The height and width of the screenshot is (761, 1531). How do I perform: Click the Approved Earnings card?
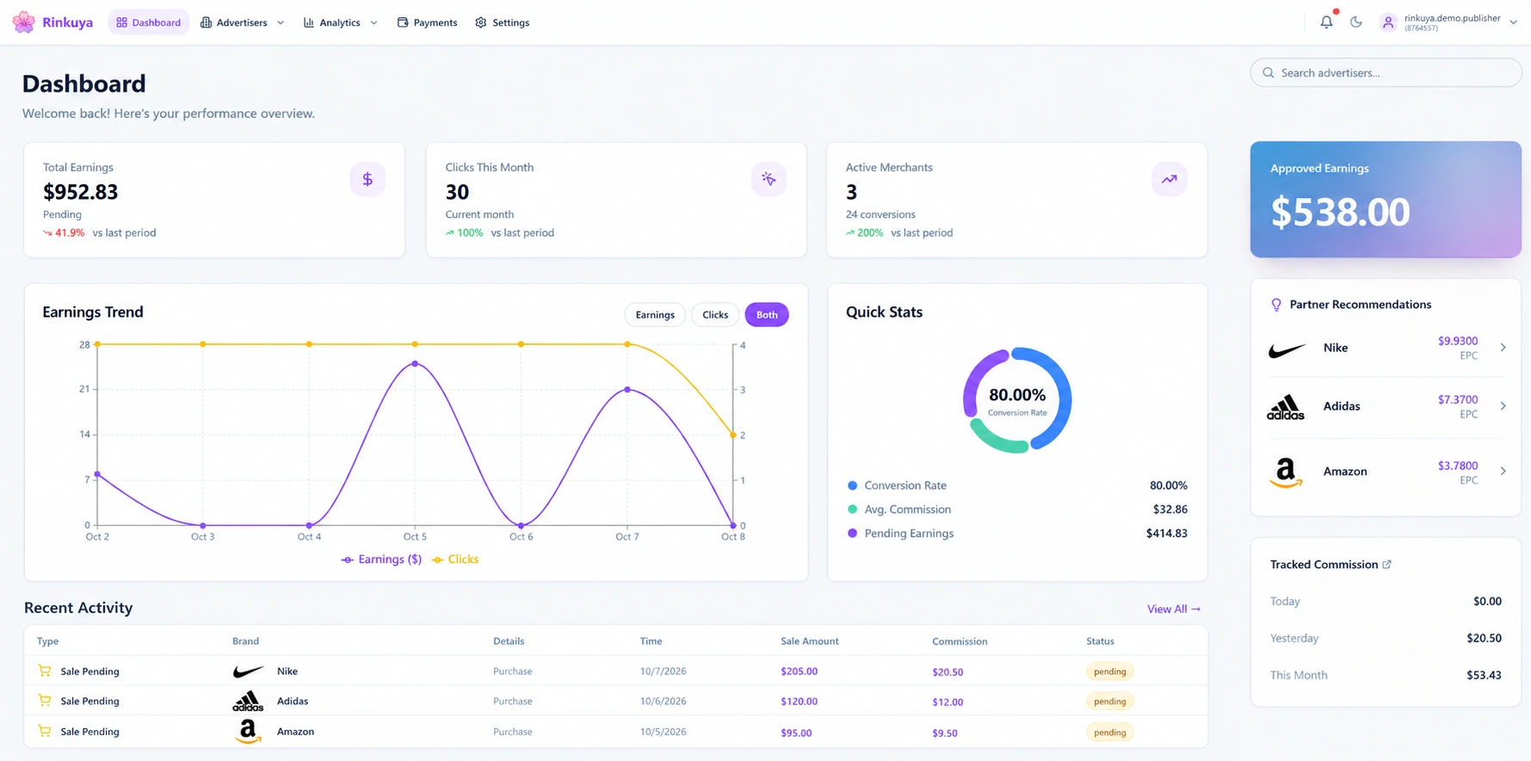[x=1386, y=200]
